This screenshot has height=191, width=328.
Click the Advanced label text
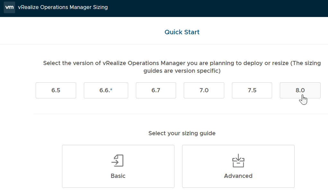coord(238,176)
